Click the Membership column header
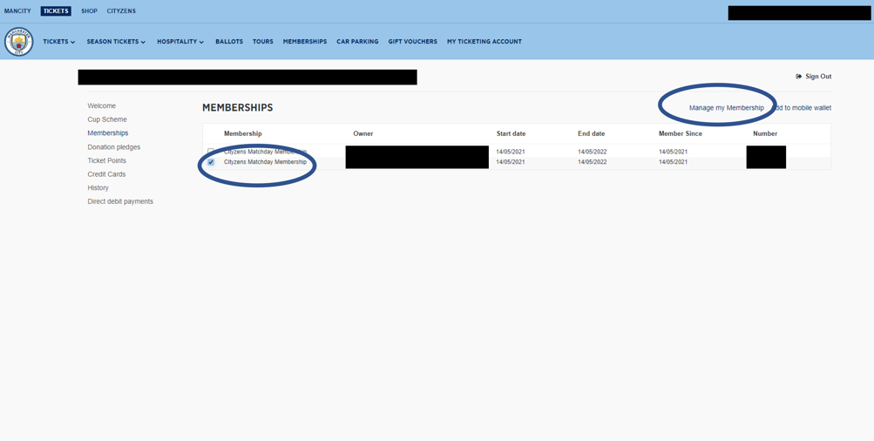The image size is (874, 441). pos(243,134)
